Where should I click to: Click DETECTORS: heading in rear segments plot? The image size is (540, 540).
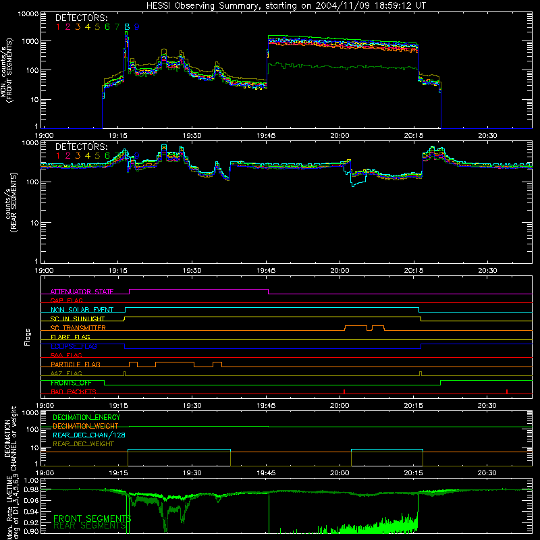click(81, 146)
